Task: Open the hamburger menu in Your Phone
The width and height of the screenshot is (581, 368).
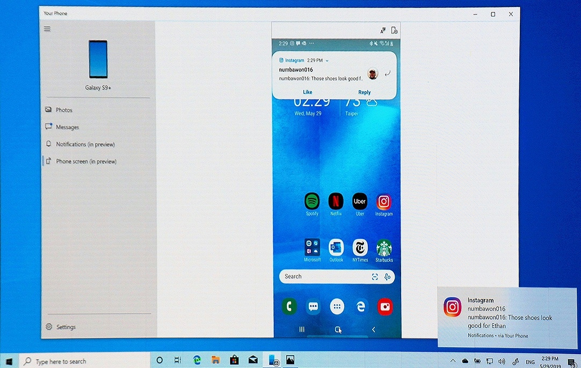Action: pyautogui.click(x=47, y=29)
